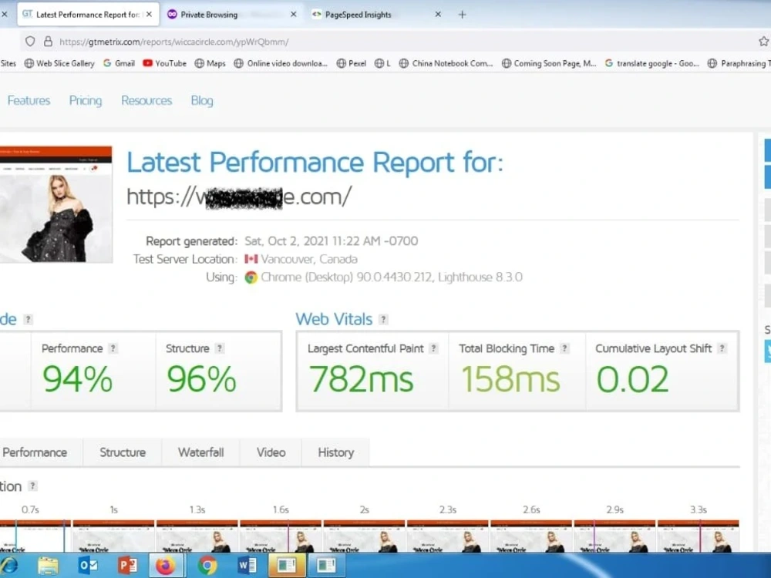
Task: Launch PowerPoint from the taskbar
Action: point(127,566)
